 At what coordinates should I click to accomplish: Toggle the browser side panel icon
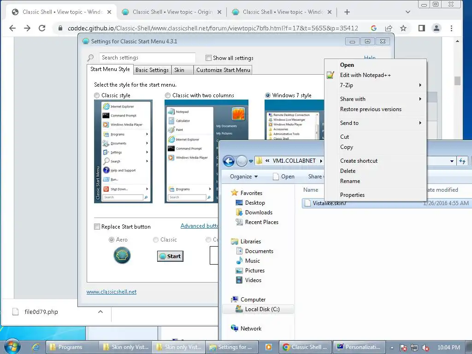(x=422, y=28)
